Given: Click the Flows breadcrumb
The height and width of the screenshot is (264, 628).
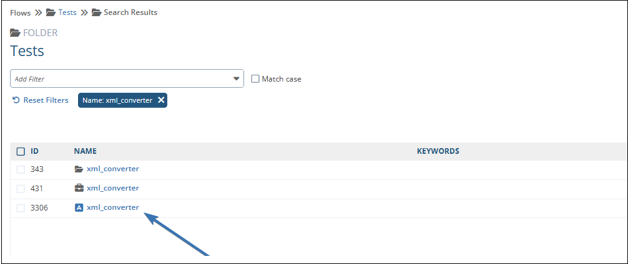Looking at the screenshot, I should click(20, 12).
